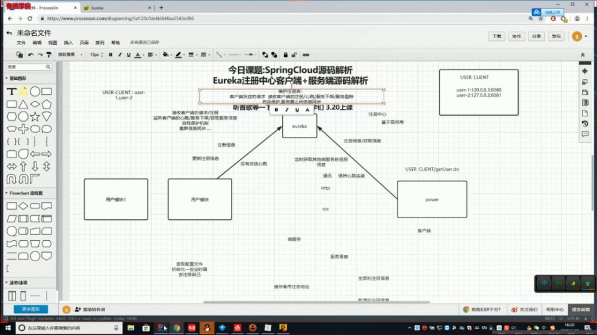The image size is (597, 335).
Task: Select the format painter tool
Action: [x=49, y=55]
